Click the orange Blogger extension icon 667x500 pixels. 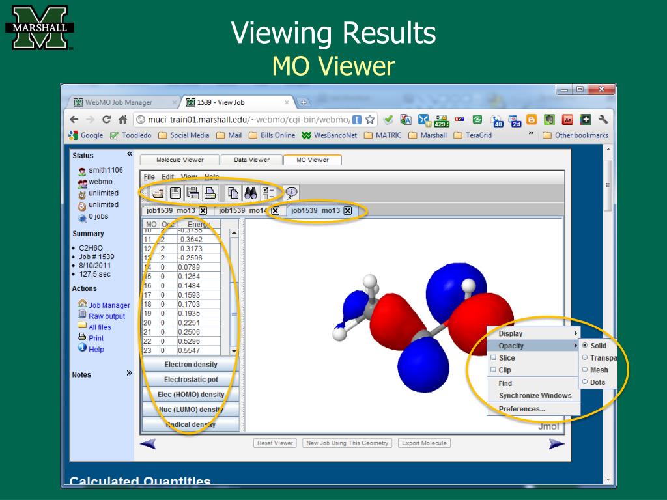coord(532,120)
